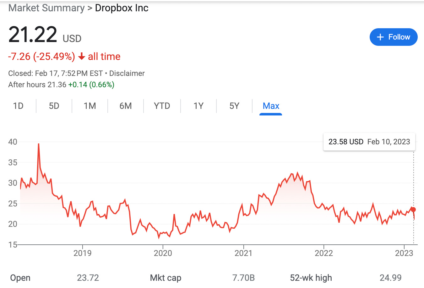Select the red data point marker on chart

coord(413,209)
